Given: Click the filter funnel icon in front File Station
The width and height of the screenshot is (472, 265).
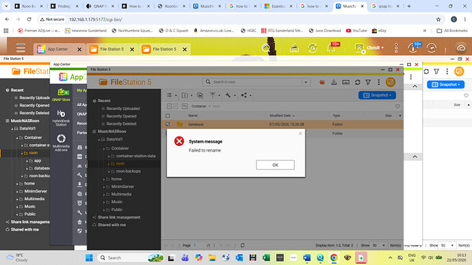Looking at the screenshot, I should click(368, 82).
